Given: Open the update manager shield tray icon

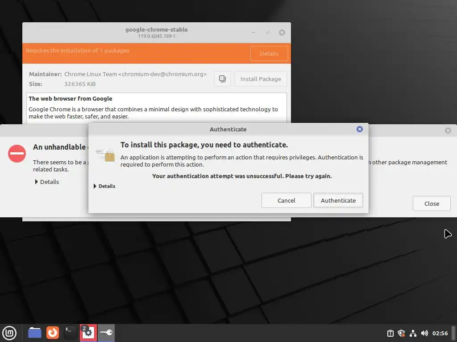Looking at the screenshot, I should click(401, 333).
